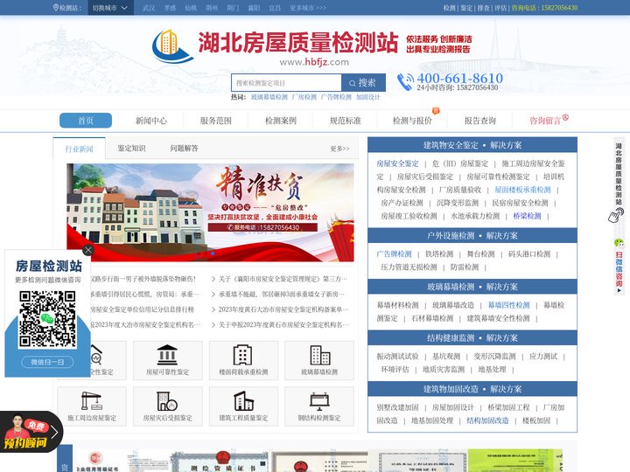Open 服务范围 menu item

point(216,121)
